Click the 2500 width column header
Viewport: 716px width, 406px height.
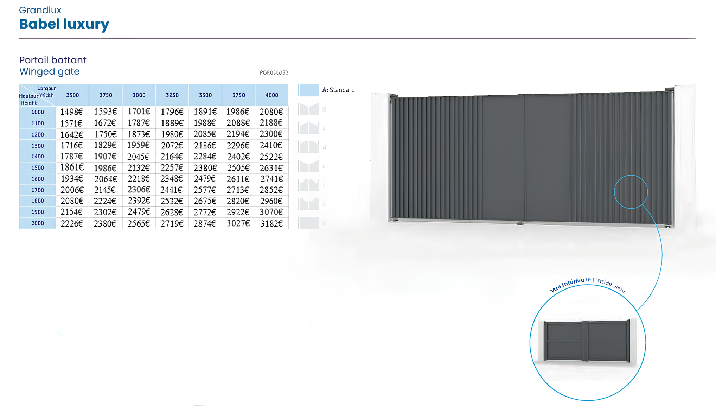(x=72, y=95)
